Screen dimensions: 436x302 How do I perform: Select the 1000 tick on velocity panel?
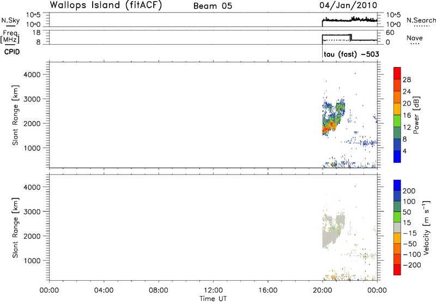point(32,261)
